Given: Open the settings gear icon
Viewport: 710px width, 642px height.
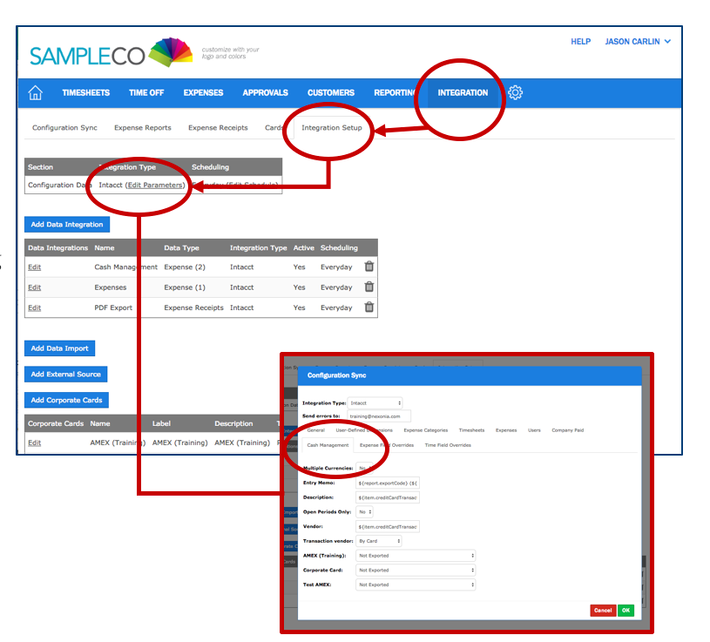Looking at the screenshot, I should tap(515, 92).
